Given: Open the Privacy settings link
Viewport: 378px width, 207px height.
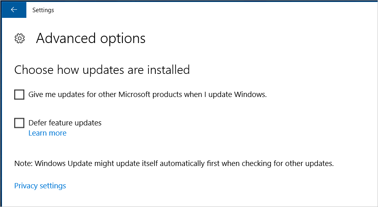Looking at the screenshot, I should 40,186.
